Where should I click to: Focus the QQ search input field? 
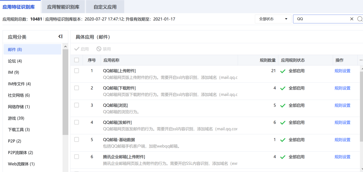(320, 19)
